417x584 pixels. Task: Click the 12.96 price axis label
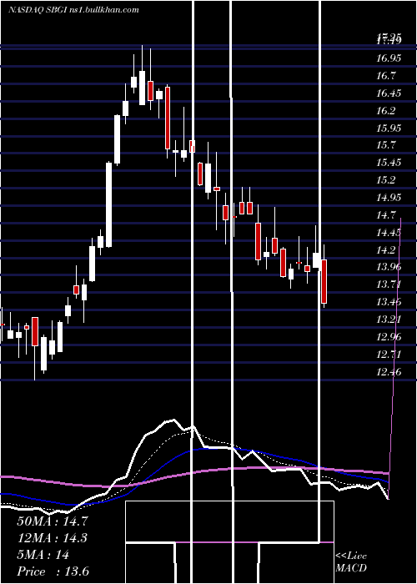(389, 337)
